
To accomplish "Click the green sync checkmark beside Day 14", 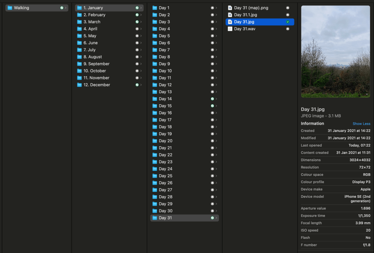I will pyautogui.click(x=212, y=99).
